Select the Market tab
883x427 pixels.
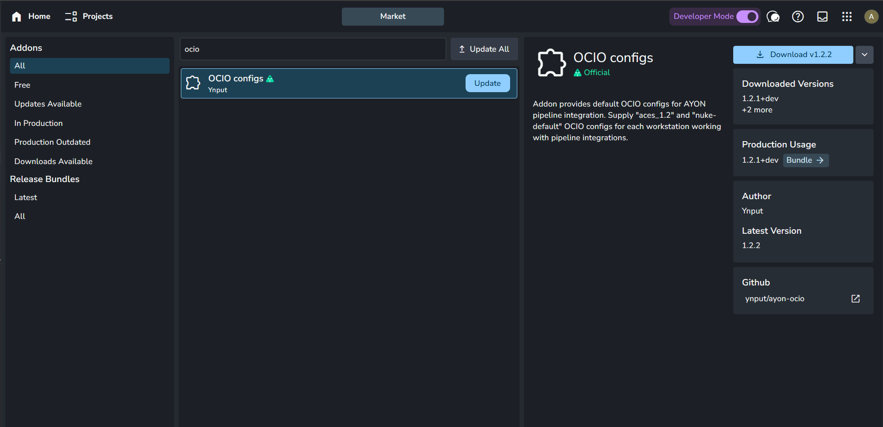392,17
